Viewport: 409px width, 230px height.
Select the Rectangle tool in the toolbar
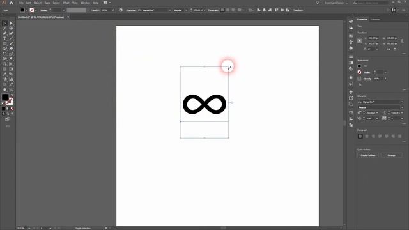point(4,43)
